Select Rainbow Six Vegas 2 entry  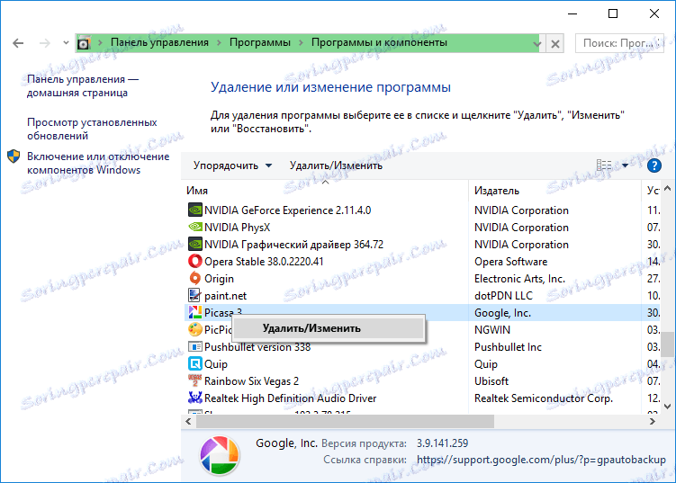tap(251, 381)
